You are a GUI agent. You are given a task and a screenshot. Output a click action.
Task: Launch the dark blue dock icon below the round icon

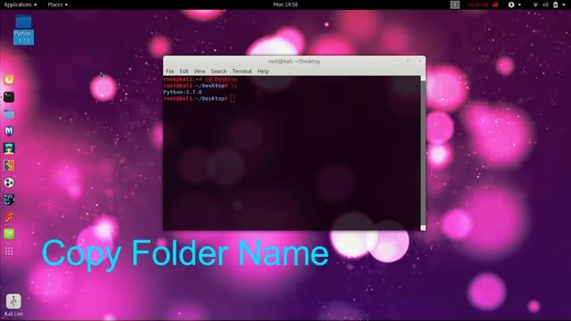9,200
